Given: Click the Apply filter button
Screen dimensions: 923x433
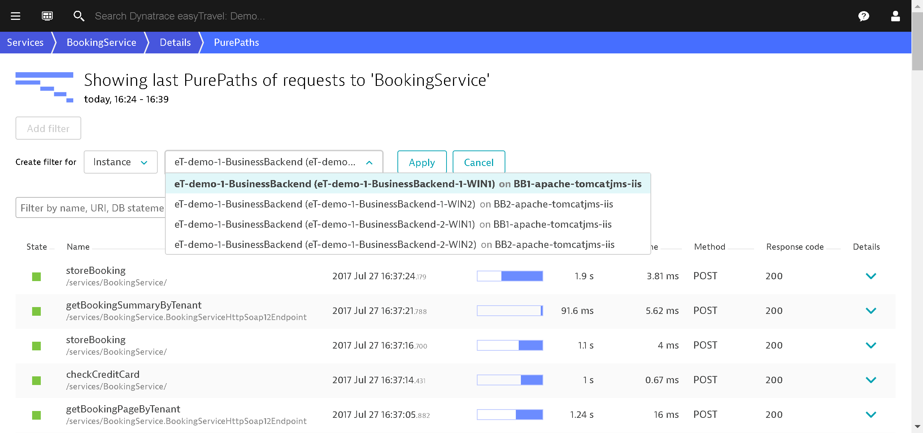Looking at the screenshot, I should point(422,162).
